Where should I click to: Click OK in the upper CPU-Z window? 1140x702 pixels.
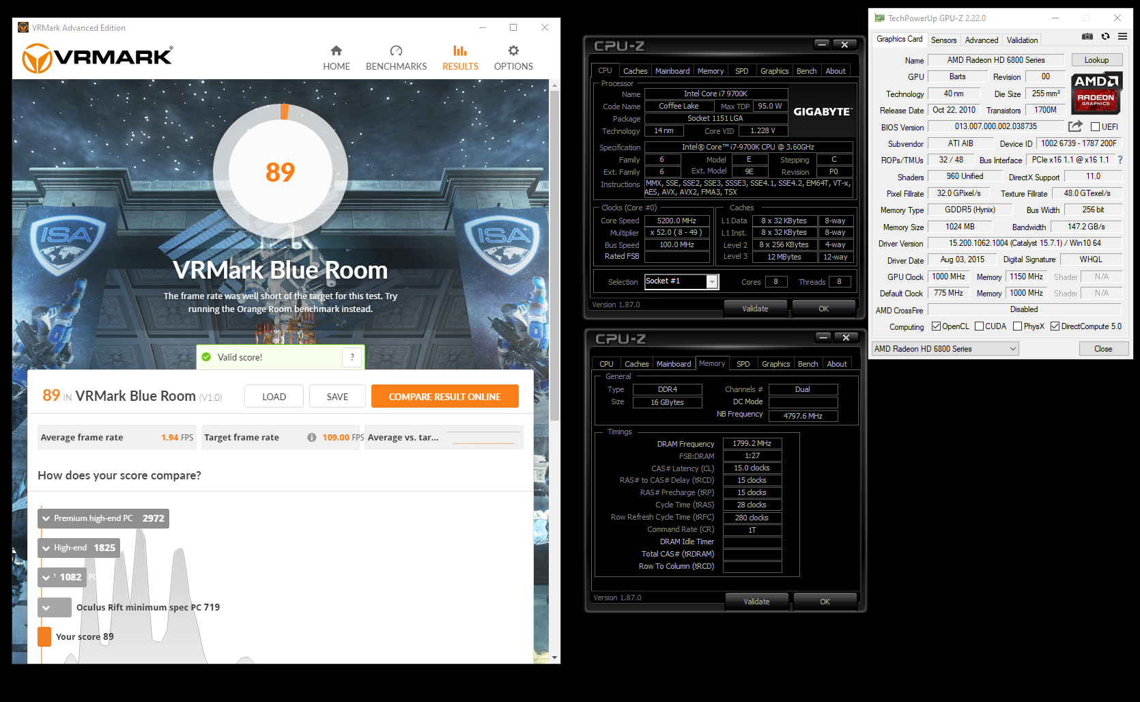[823, 309]
